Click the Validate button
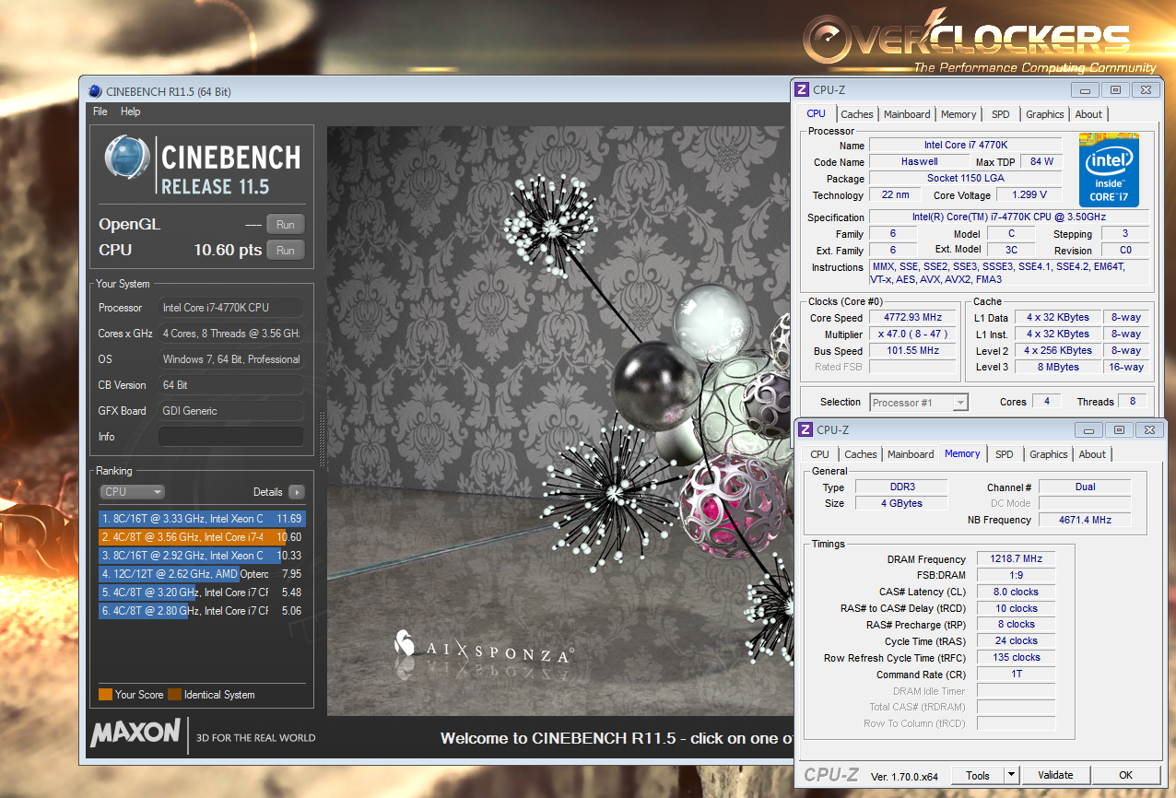1176x798 pixels. [x=1056, y=775]
